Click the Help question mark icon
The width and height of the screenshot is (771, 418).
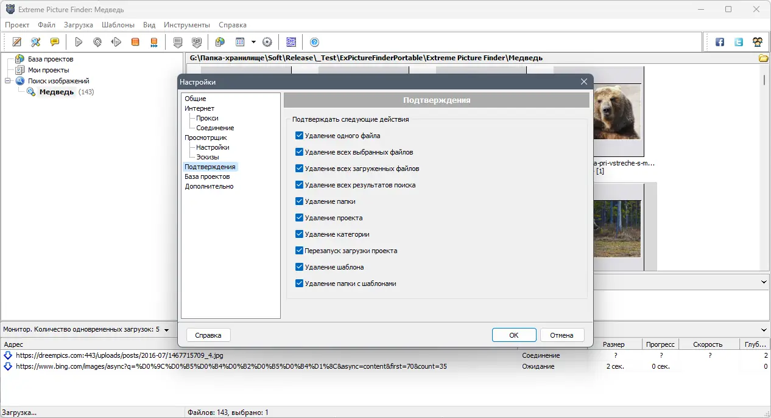[314, 42]
